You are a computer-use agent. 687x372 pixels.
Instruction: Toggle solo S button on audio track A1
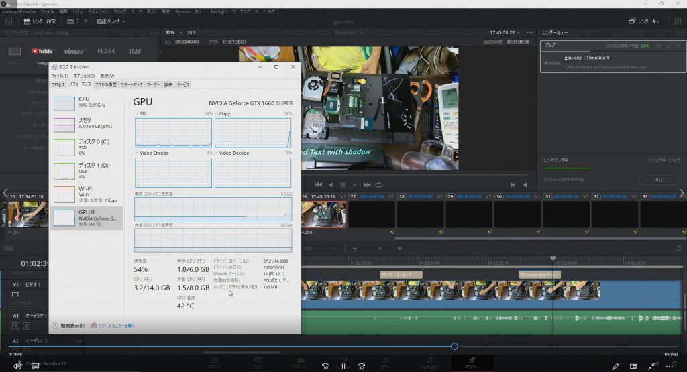click(15, 326)
